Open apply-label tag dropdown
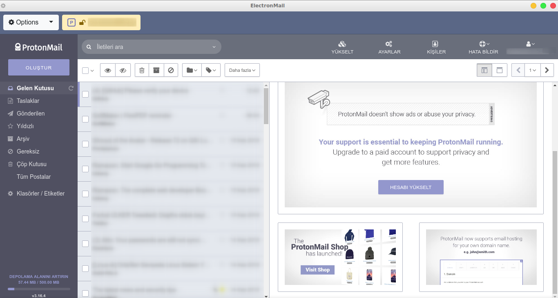This screenshot has width=558, height=298. (x=211, y=70)
